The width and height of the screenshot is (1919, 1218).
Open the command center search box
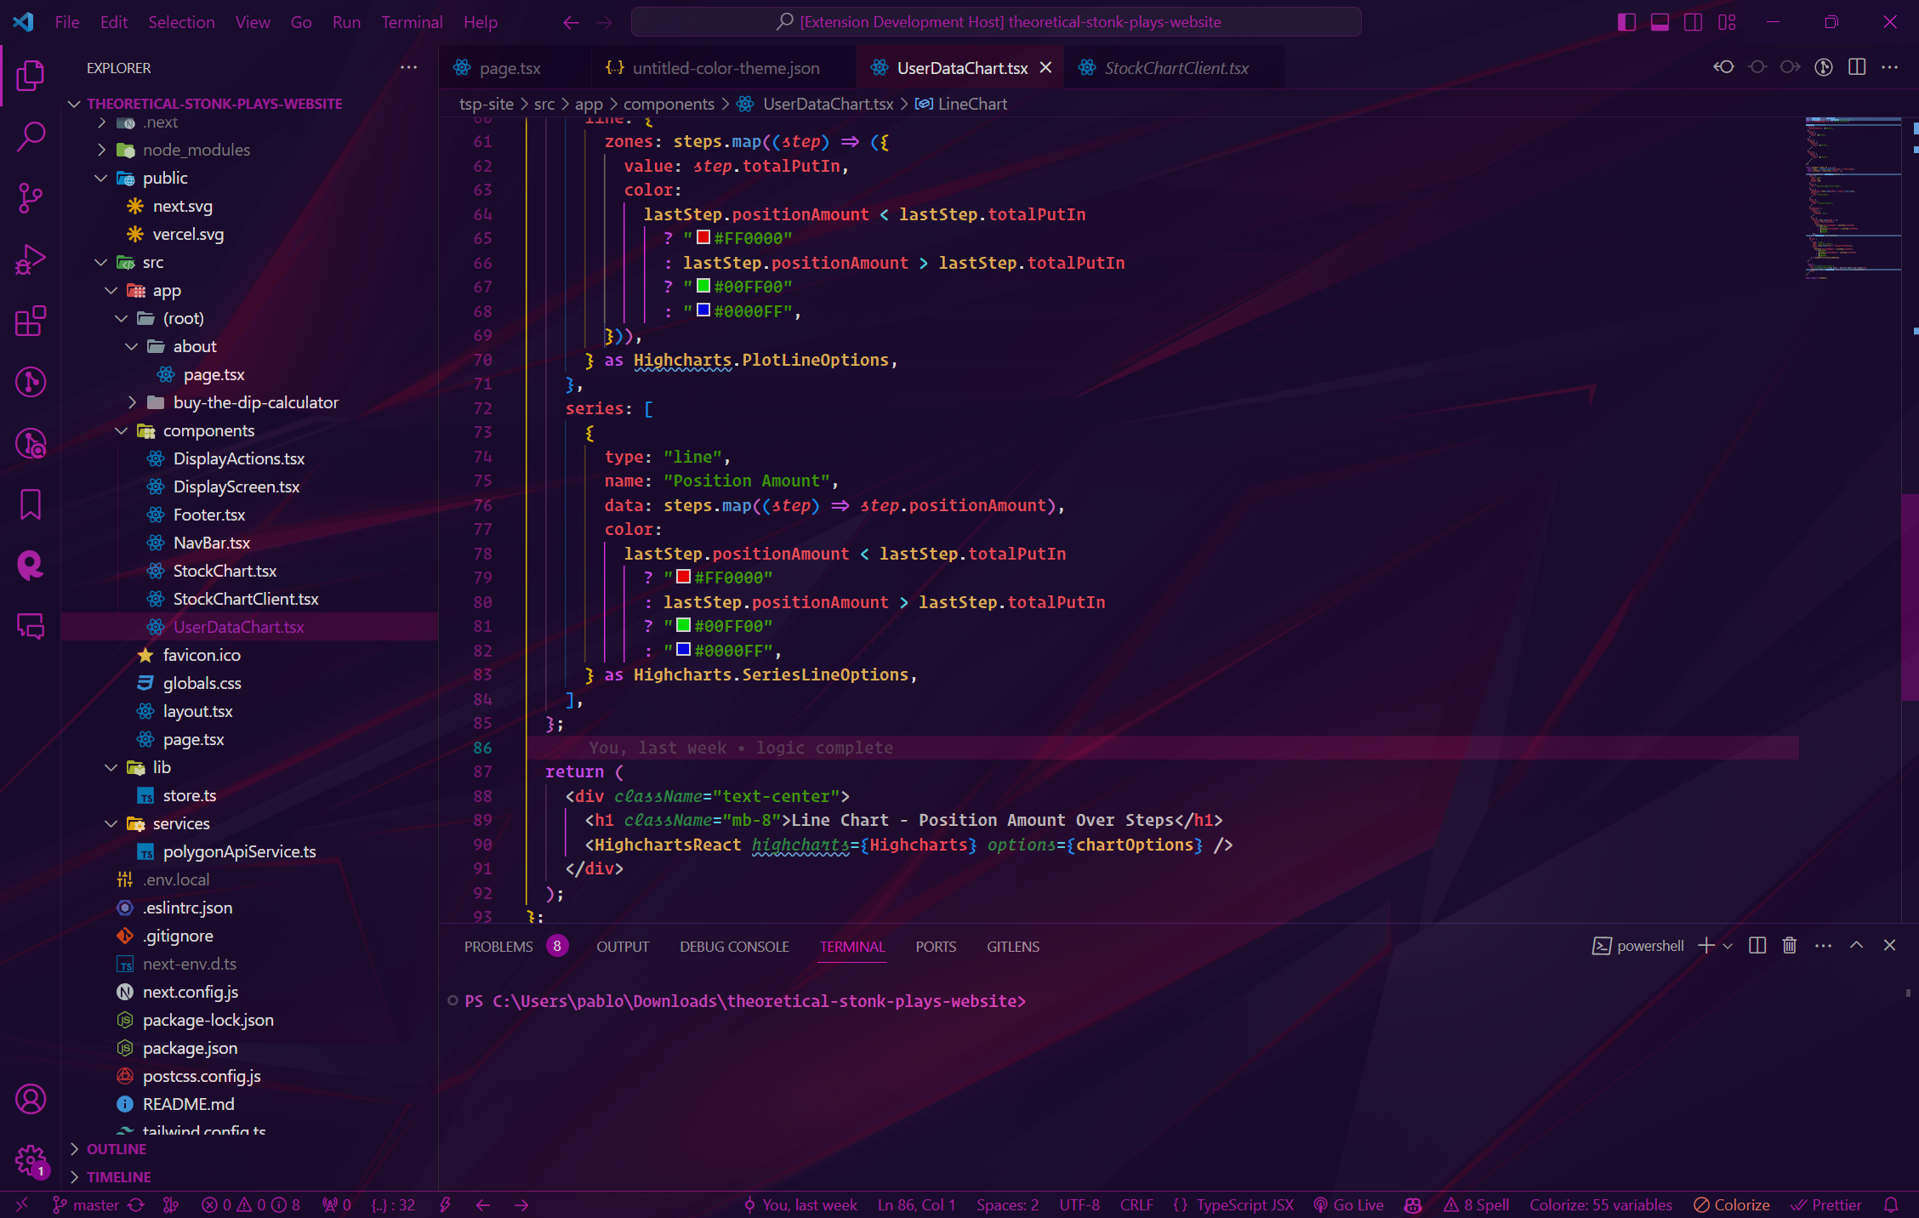(x=996, y=22)
